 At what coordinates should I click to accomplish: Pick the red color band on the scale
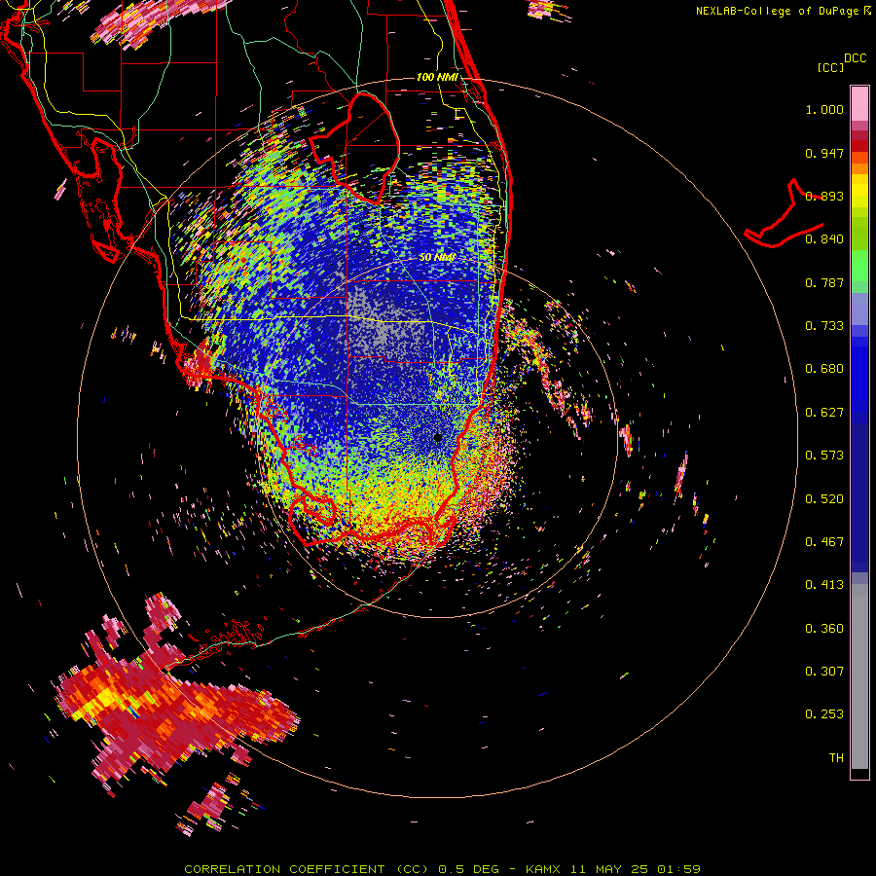coord(859,146)
